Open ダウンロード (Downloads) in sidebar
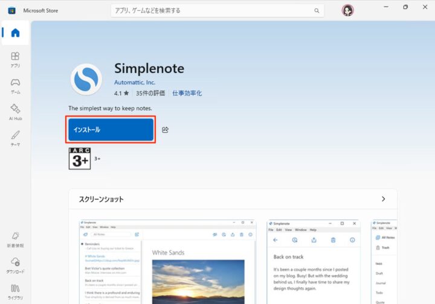 15,265
